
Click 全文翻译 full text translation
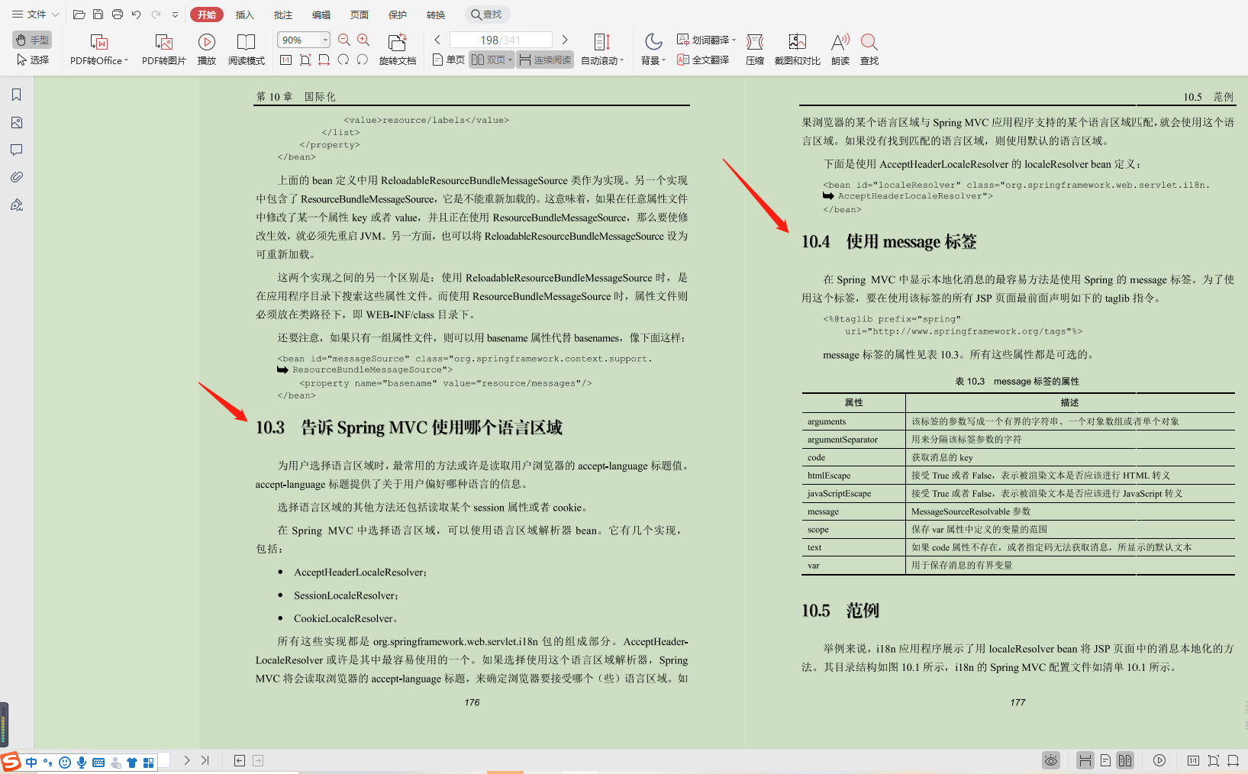tap(703, 60)
